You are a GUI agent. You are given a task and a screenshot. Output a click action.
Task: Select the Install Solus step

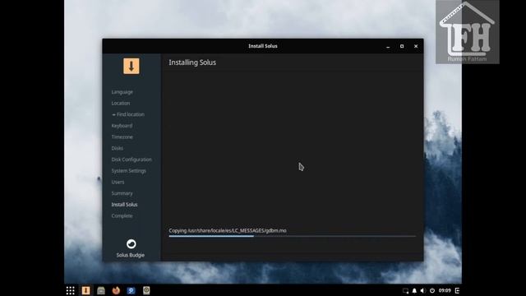point(124,205)
